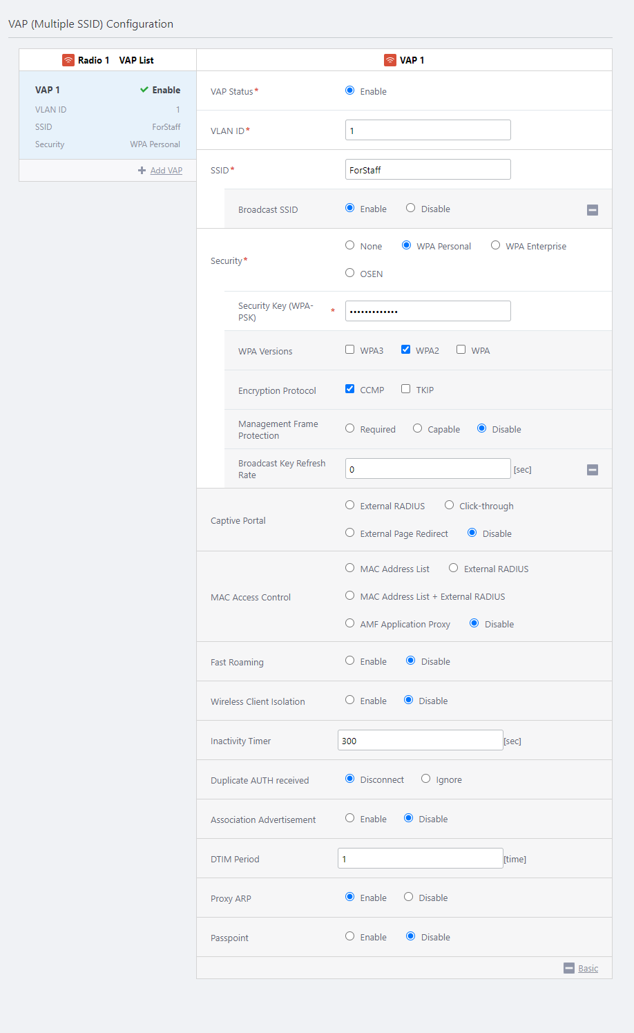
Task: Switch to Basic settings view link
Action: tap(588, 968)
